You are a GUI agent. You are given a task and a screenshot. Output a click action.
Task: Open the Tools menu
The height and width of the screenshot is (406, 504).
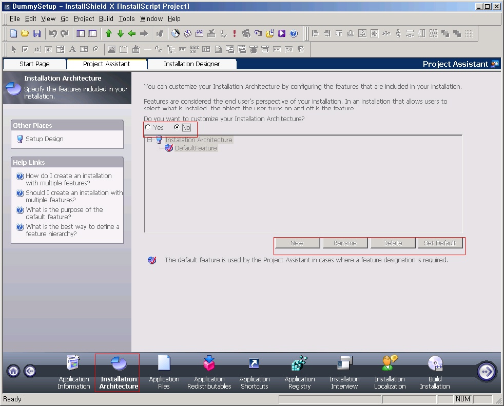pos(127,18)
